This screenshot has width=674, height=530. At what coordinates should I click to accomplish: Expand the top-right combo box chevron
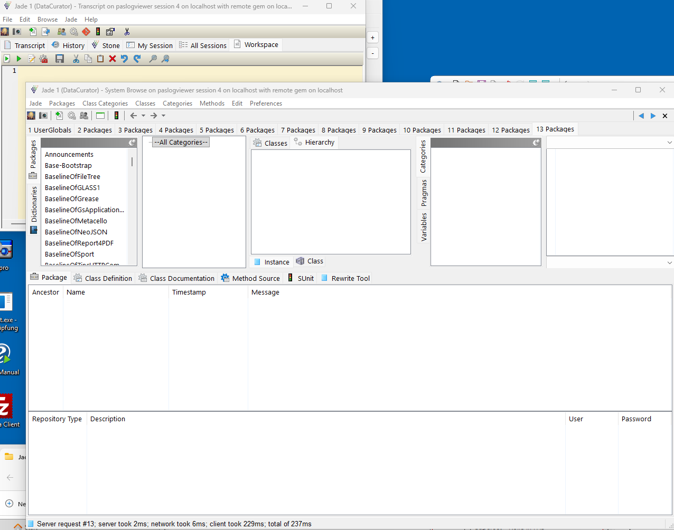669,143
